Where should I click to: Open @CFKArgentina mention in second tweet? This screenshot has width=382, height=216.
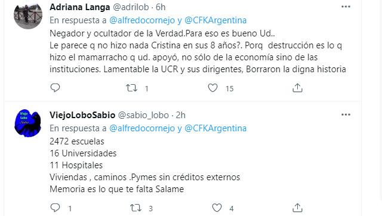tap(215, 128)
